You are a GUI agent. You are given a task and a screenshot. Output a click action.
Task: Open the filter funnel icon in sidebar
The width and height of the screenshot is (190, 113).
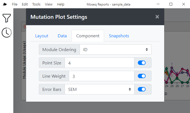7,18
